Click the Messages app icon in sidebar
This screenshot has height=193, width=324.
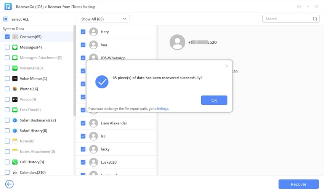[15, 47]
